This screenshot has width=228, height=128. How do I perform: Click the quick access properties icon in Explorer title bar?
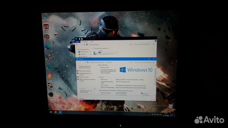coord(79,39)
